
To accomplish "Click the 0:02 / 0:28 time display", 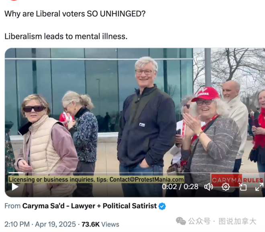I will (180, 187).
